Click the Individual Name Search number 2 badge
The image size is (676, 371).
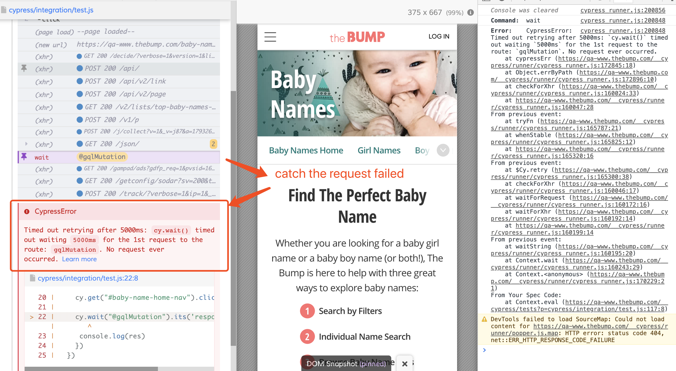point(307,336)
